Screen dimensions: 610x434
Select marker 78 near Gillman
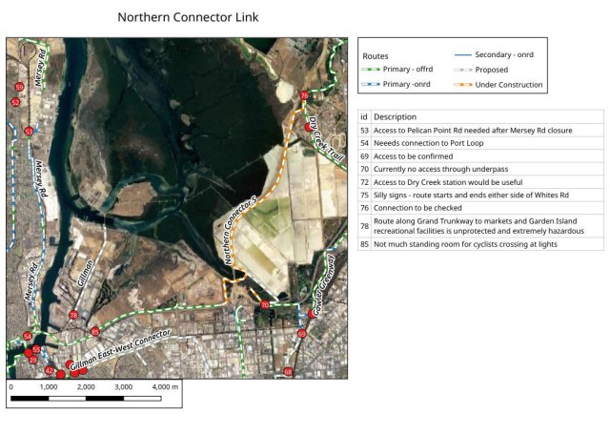pos(73,316)
